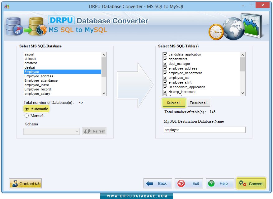Image resolution: width=273 pixels, height=199 pixels.
Task: Uncheck the candidate_application table
Action: point(165,54)
